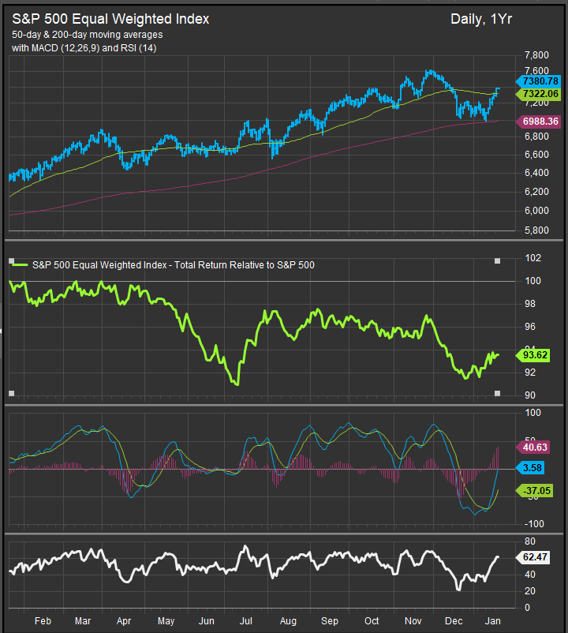Click the 7,800 price axis label
Screen dimensions: 568x633
pos(536,55)
